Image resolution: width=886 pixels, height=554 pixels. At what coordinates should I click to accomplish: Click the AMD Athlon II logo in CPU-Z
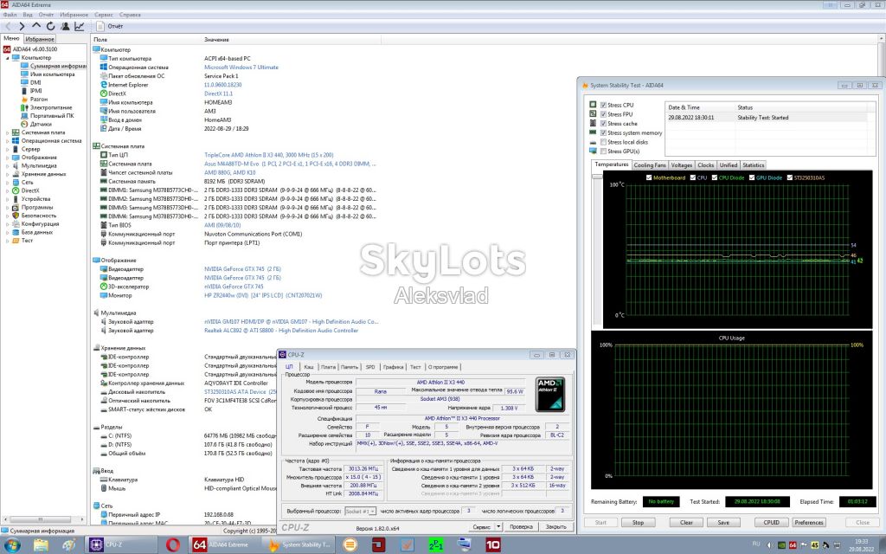(x=549, y=394)
